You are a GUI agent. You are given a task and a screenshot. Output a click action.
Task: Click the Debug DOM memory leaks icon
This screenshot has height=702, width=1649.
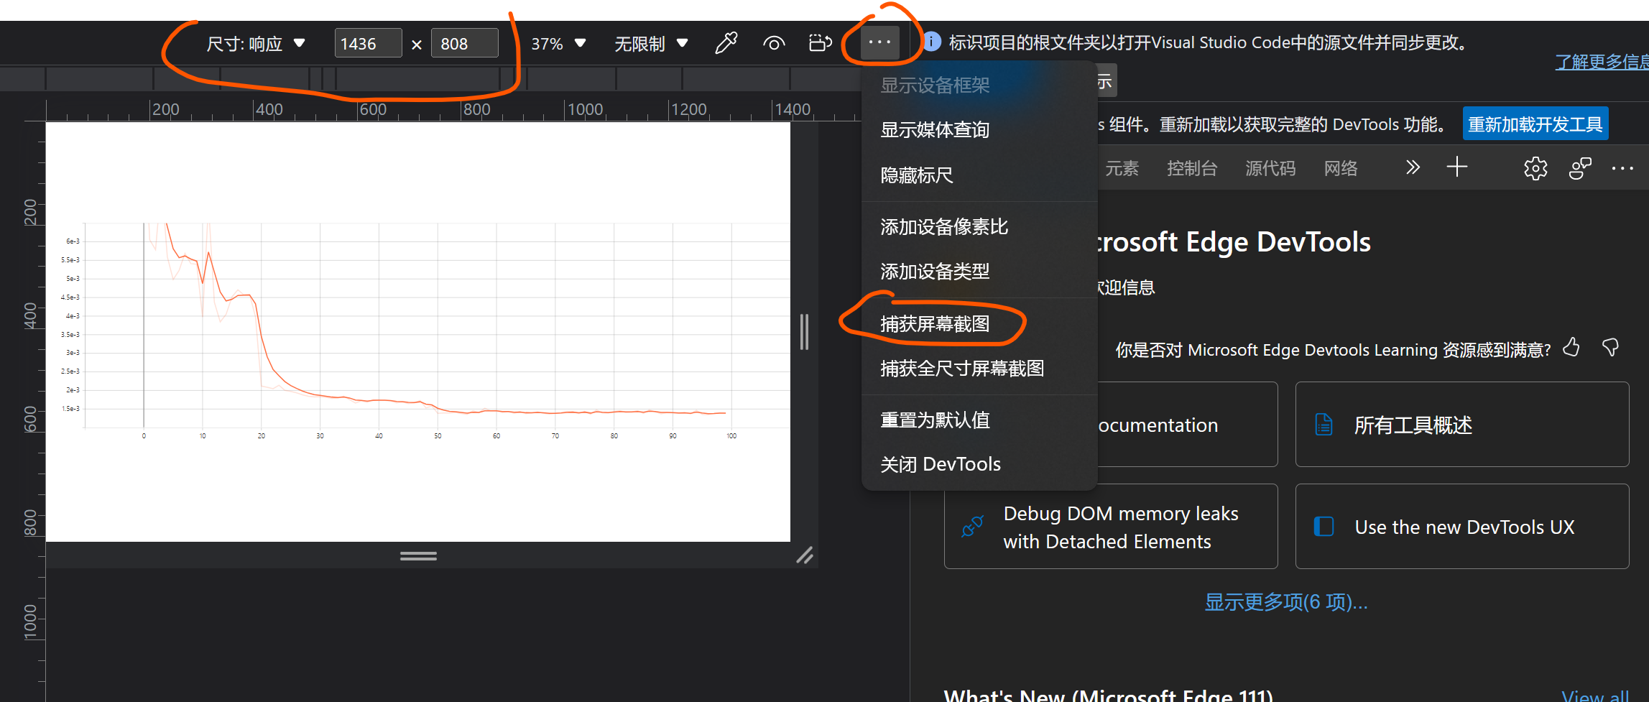(972, 527)
